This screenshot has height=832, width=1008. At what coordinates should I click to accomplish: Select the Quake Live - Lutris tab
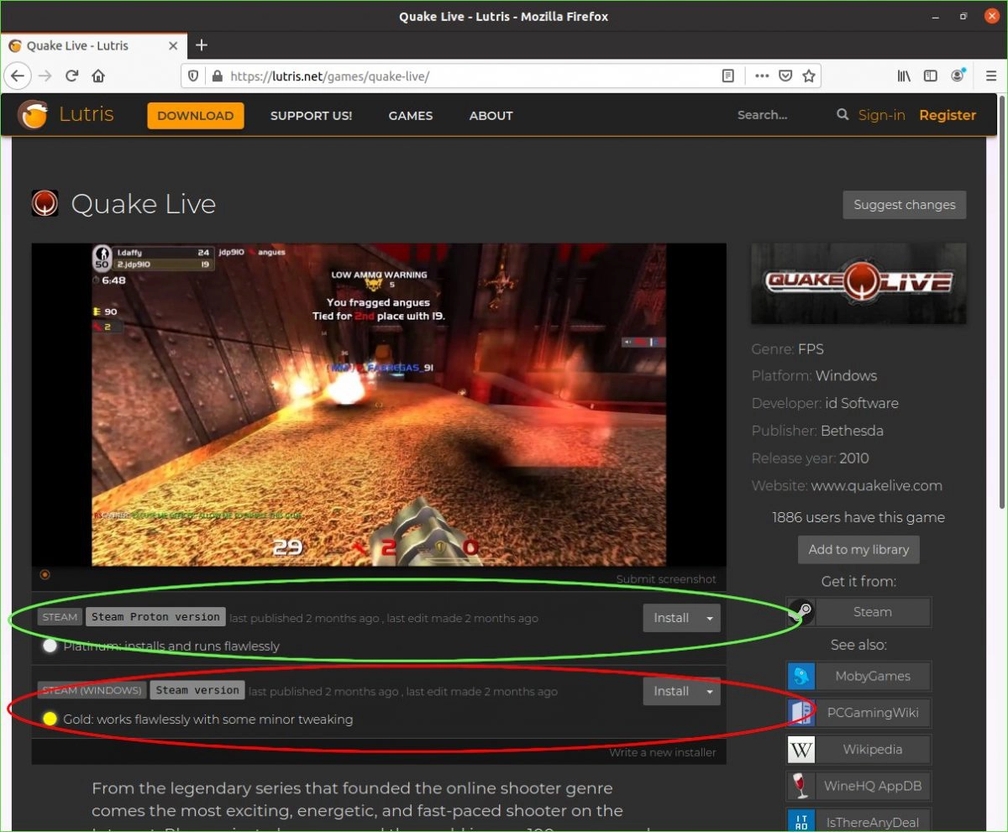click(x=93, y=45)
